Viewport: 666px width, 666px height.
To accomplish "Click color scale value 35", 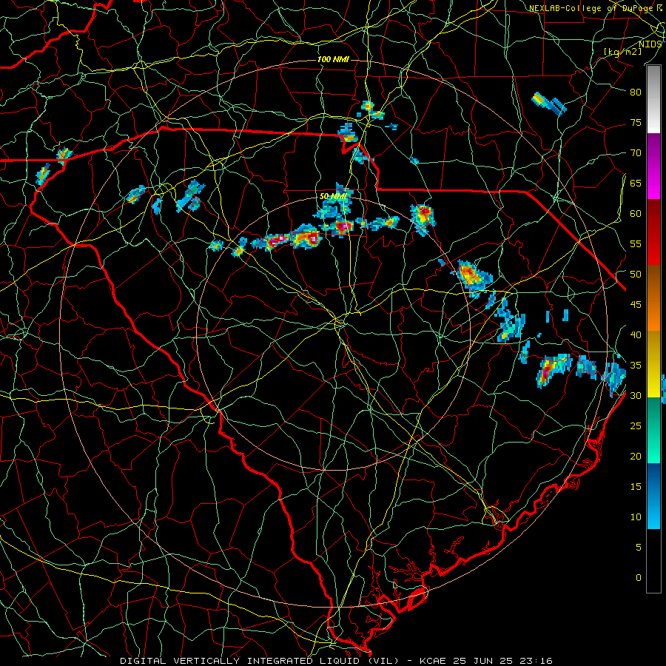I will tap(636, 366).
